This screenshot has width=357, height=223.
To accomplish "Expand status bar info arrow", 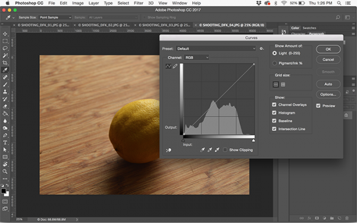I will [x=77, y=219].
